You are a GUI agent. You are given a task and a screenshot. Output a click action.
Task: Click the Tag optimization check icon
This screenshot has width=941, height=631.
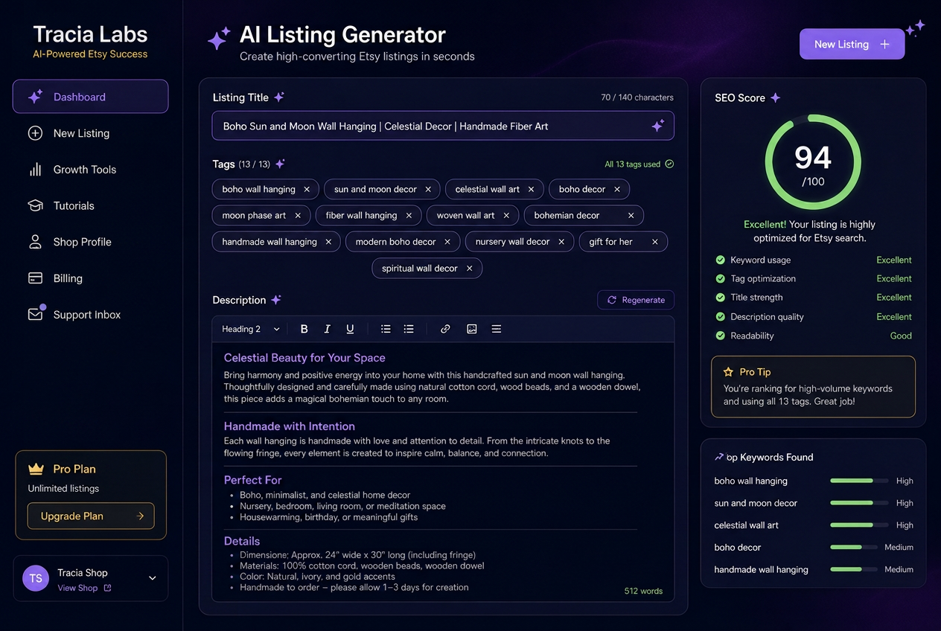click(720, 278)
